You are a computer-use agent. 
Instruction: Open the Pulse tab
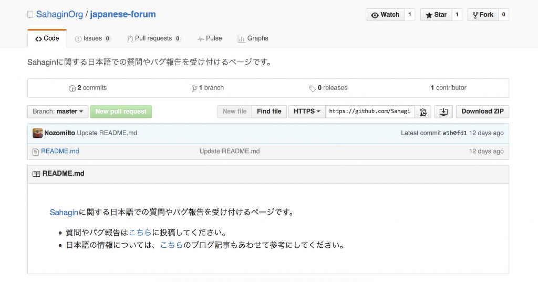point(210,38)
